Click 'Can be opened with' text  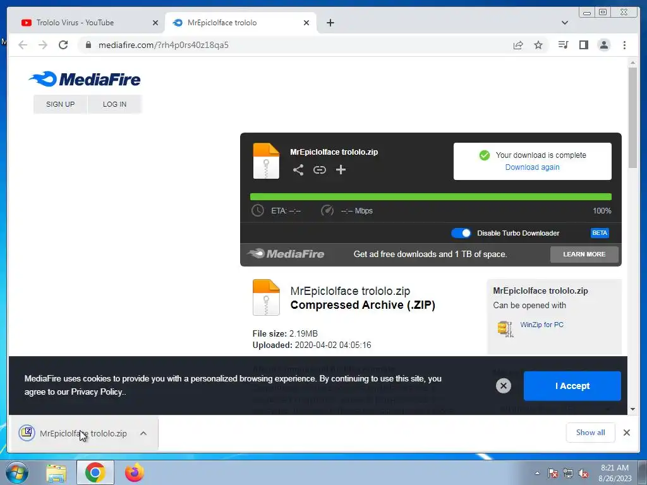coord(529,305)
